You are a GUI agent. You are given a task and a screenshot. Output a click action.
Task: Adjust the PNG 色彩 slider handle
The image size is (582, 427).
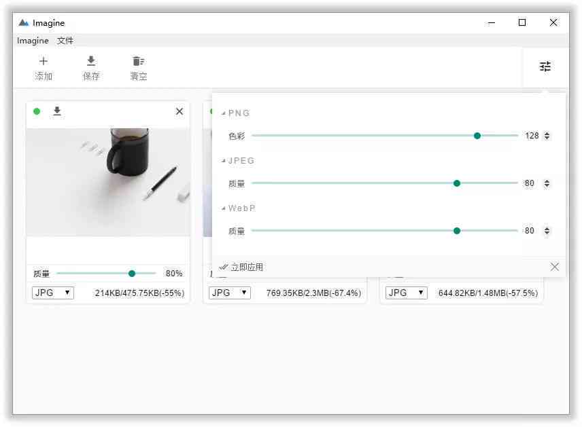coord(477,136)
